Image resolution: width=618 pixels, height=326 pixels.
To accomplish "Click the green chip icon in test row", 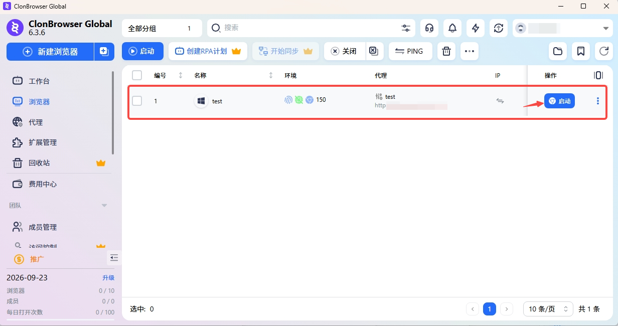I will [299, 100].
